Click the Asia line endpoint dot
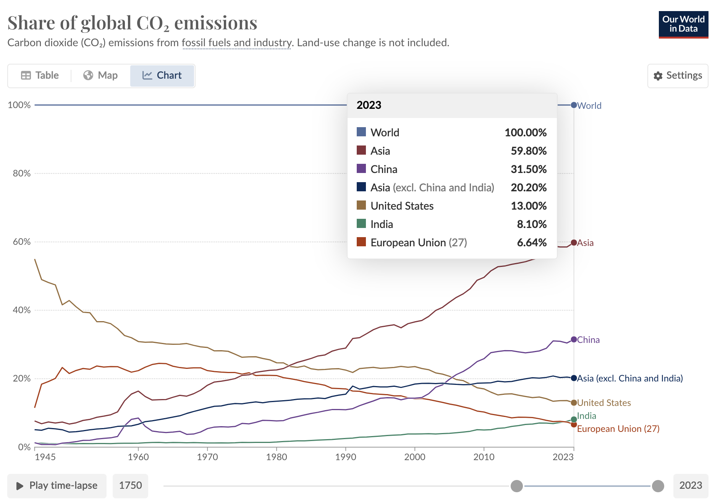Viewport: 715px width, 501px height. pos(574,242)
